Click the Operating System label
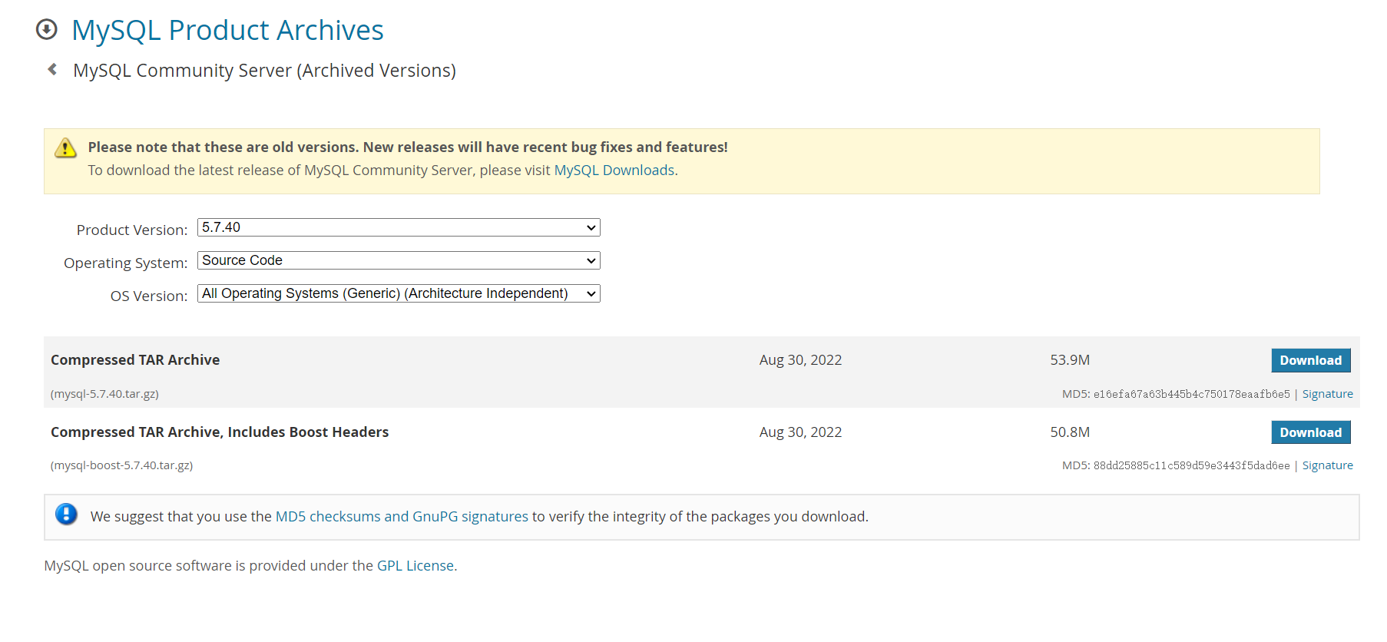 (x=126, y=263)
